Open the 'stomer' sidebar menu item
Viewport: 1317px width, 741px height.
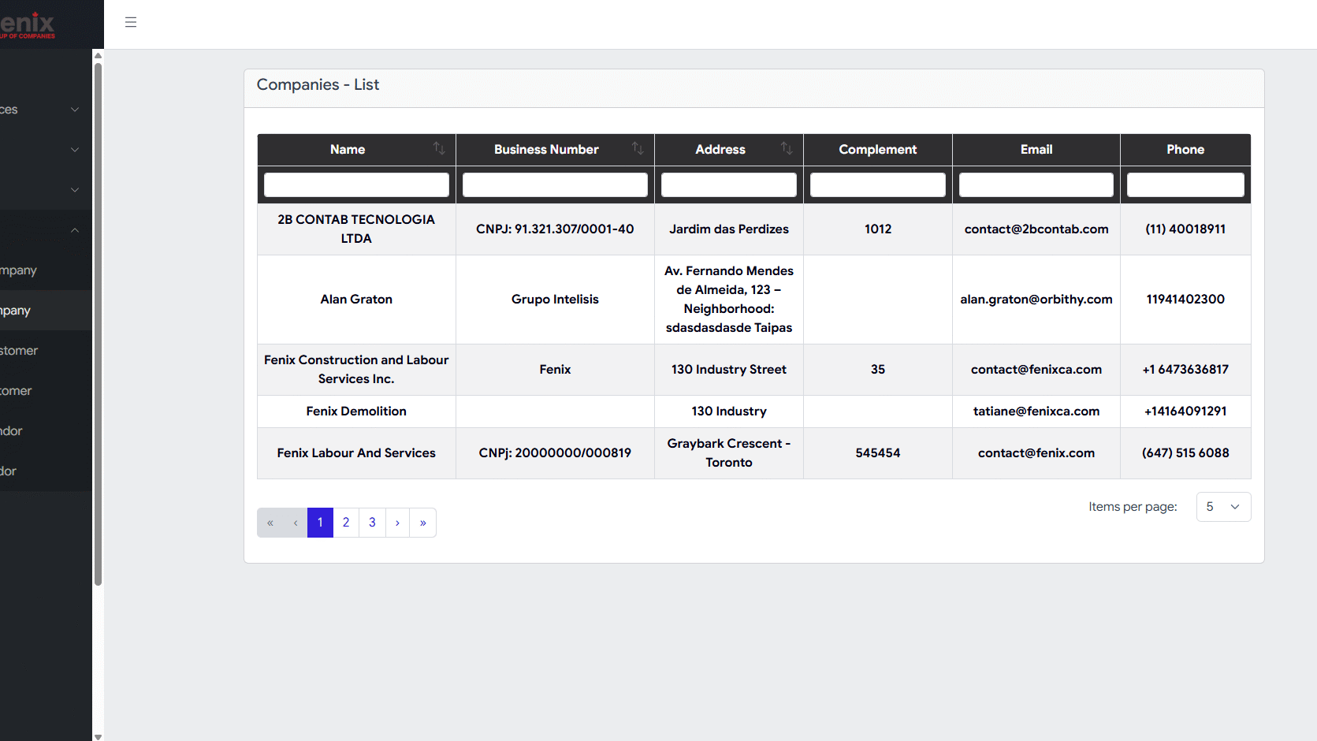click(46, 351)
